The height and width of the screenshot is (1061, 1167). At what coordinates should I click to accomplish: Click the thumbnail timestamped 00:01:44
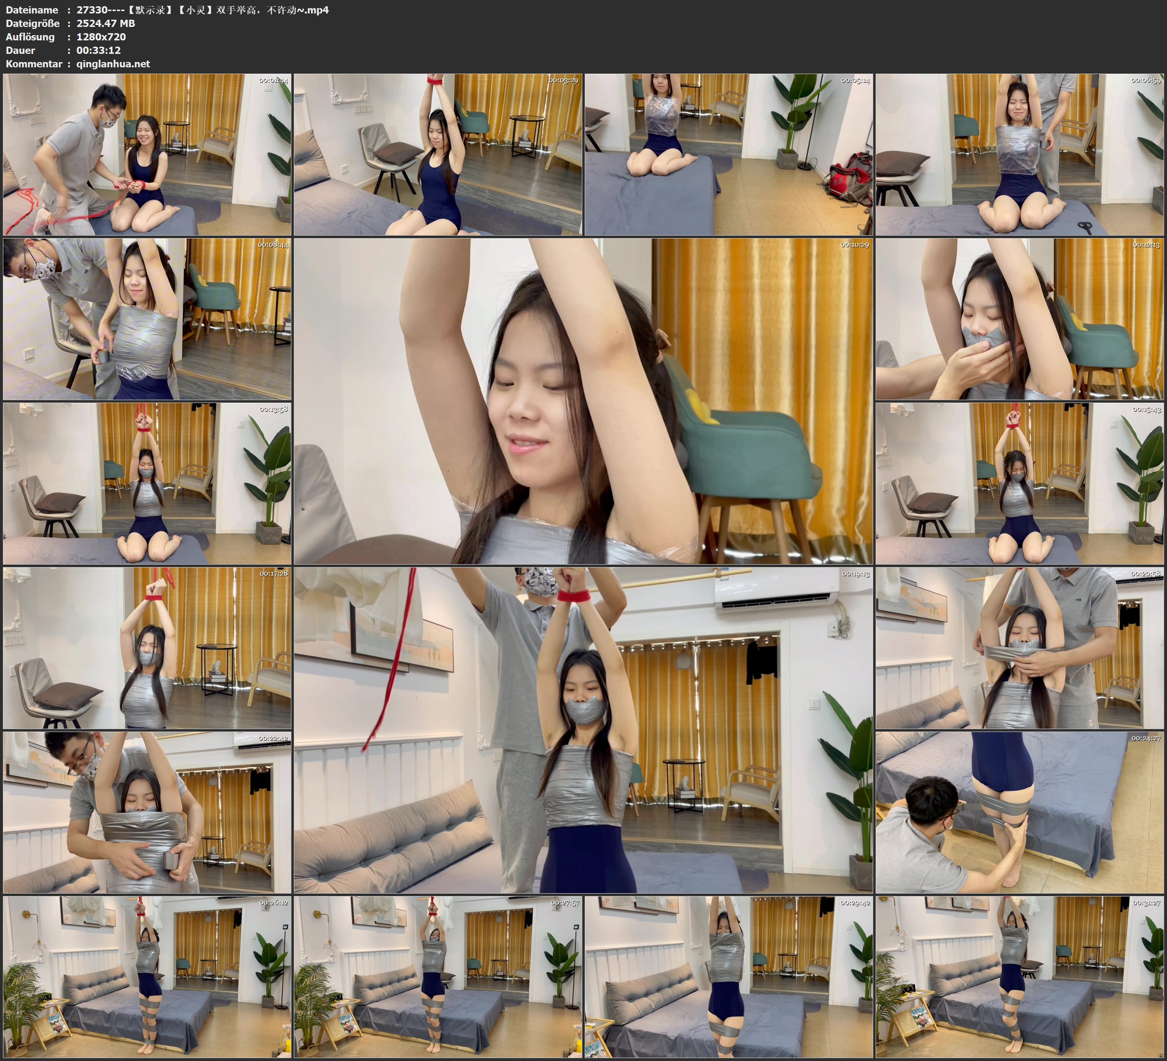pos(147,154)
